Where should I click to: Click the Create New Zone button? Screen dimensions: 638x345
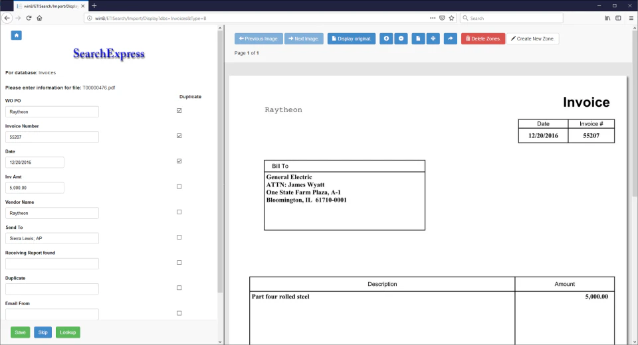(x=532, y=38)
